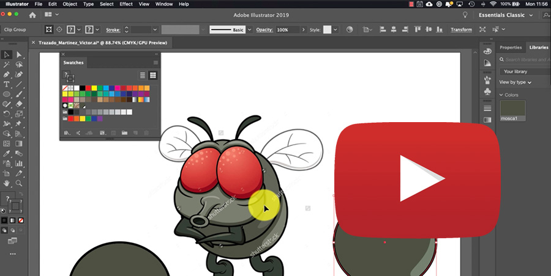Open the Basic brush definition dropdown
551x276 pixels.
click(250, 30)
